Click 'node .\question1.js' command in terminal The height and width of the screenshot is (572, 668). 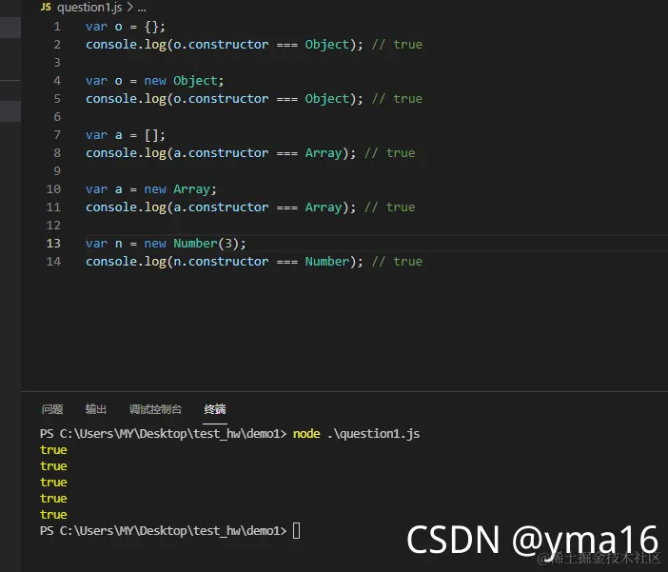[356, 433]
